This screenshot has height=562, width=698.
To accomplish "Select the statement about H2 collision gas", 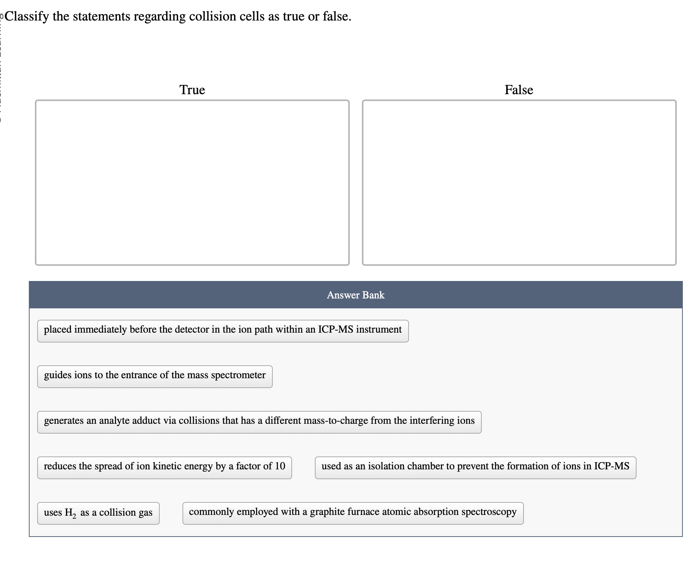I will pos(98,512).
